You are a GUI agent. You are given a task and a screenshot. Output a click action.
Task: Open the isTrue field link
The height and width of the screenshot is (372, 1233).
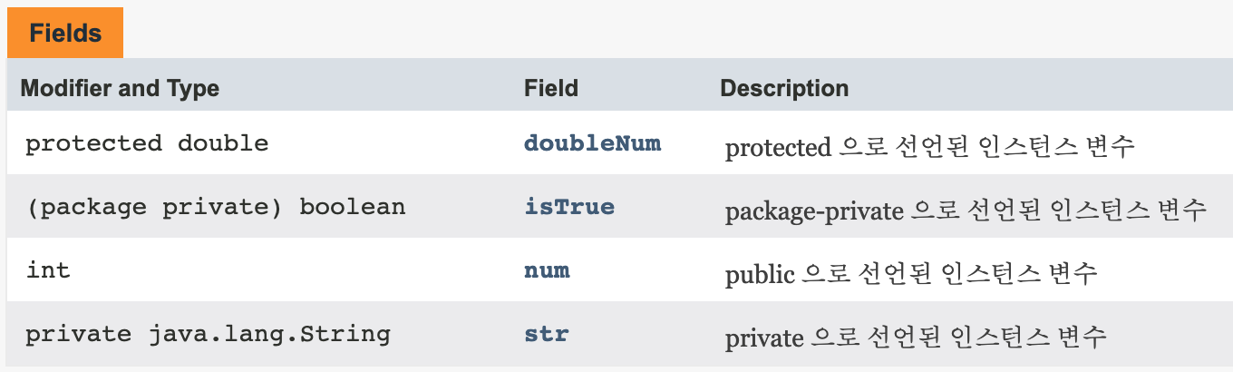coord(569,207)
